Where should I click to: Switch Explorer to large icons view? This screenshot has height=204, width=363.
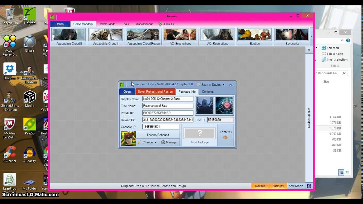[x=347, y=172]
